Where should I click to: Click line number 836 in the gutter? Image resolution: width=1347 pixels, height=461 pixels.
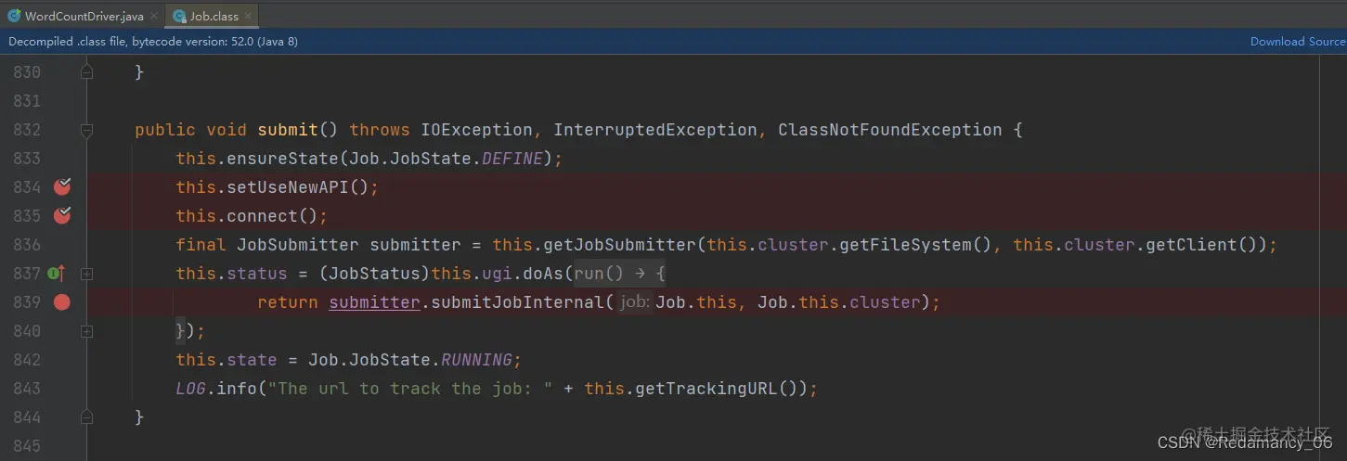(x=27, y=245)
